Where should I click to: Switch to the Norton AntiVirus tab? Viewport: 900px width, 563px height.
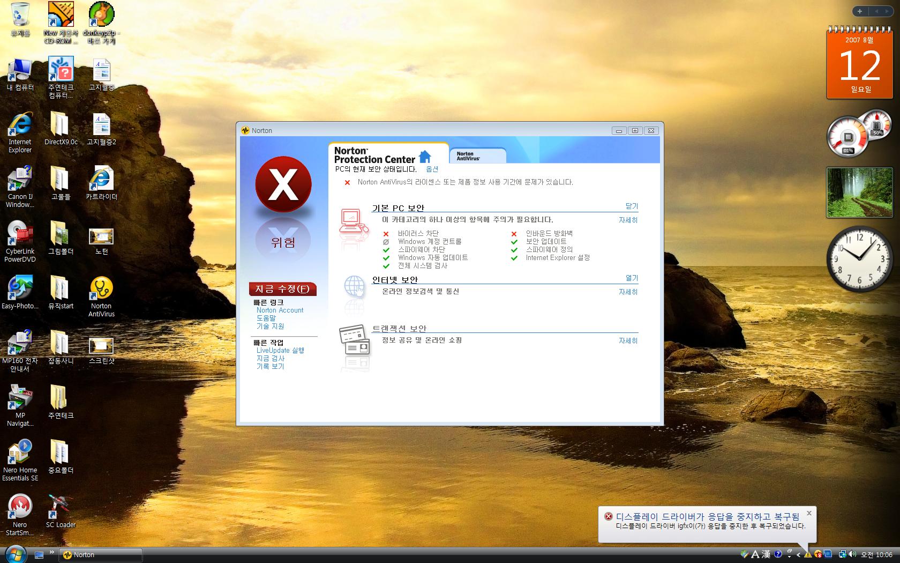[x=477, y=155]
